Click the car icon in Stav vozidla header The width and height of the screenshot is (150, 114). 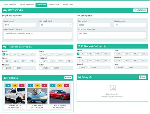(5, 10)
